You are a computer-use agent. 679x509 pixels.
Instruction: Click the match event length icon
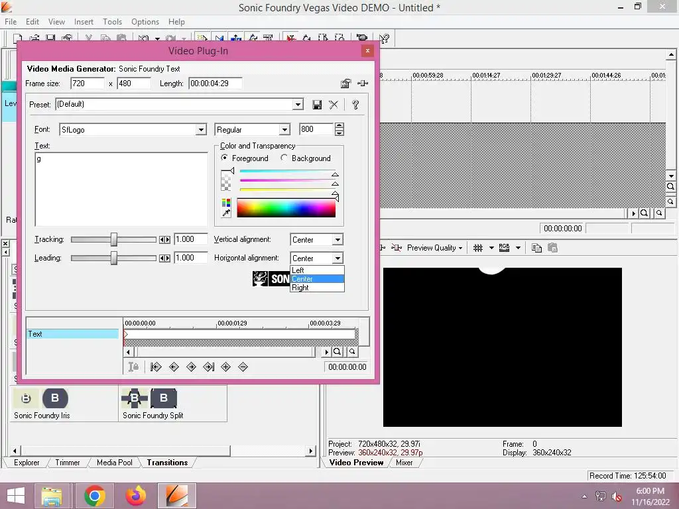click(363, 84)
